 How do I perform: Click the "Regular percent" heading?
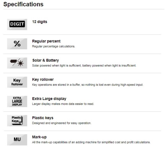(46, 41)
